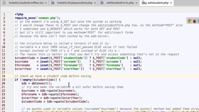Close the displaystudent.php tab
The image size is (199, 112).
click(95, 3)
